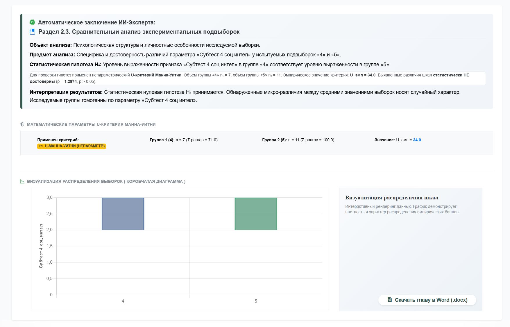Click the Применен критерий label
Screen dimensions: 510x327
coord(58,140)
